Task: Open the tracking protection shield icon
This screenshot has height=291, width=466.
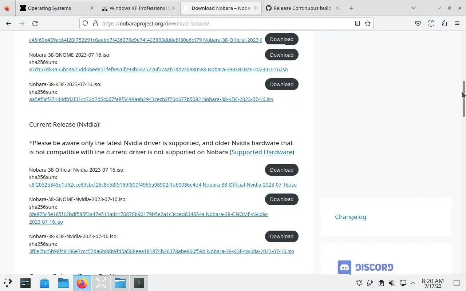Action: (85, 23)
